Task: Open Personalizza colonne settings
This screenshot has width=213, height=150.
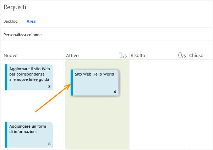Action: click(x=22, y=35)
